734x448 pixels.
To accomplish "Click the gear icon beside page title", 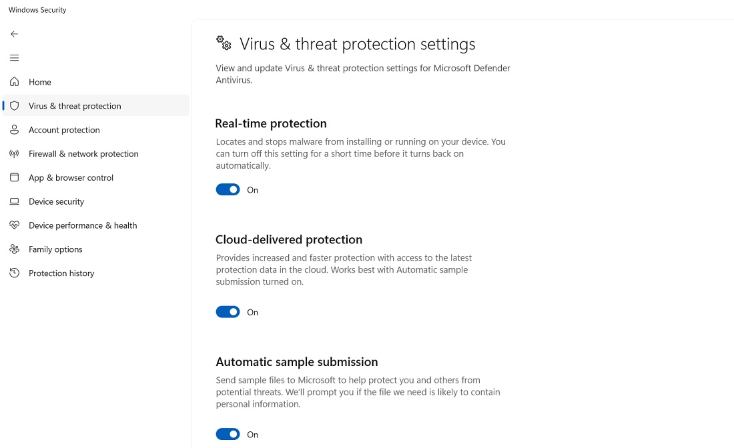I will pyautogui.click(x=223, y=43).
